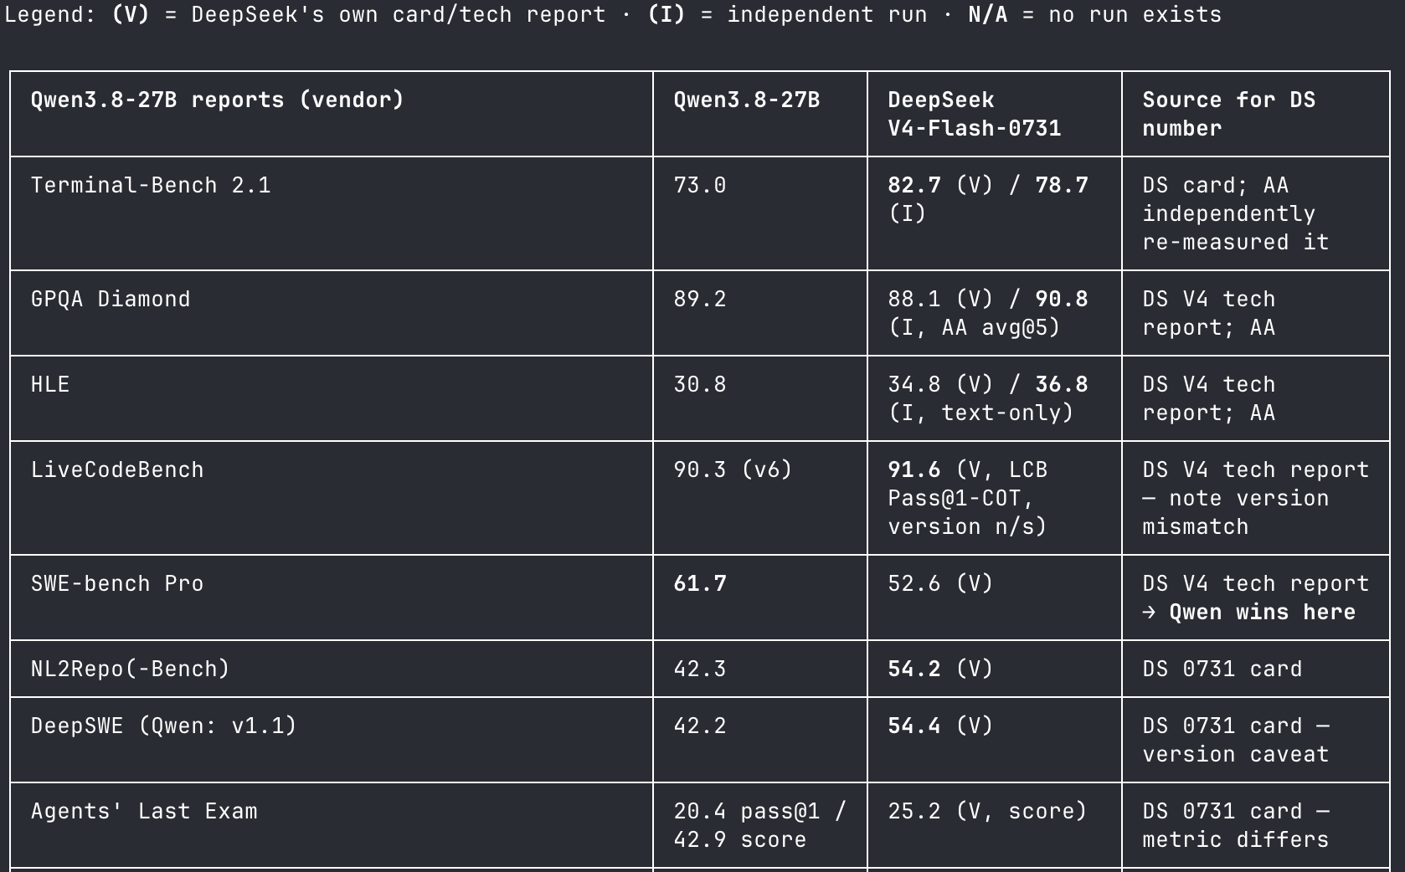Select the 73.0 Terminal-Bench score cell
The width and height of the screenshot is (1405, 872).
pos(700,185)
